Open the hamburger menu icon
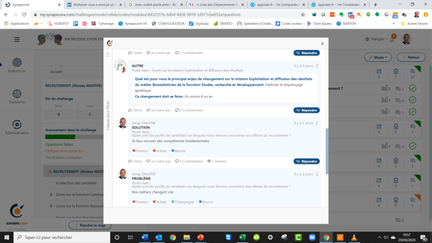Image resolution: width=432 pixels, height=243 pixels. pos(17,39)
